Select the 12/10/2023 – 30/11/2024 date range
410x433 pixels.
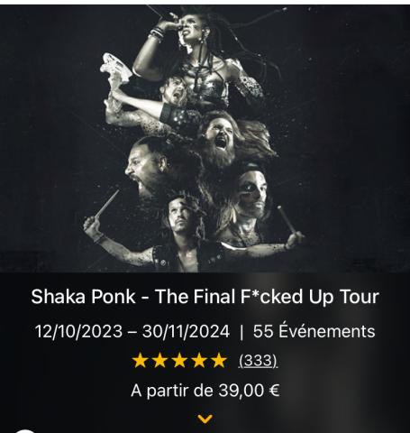tap(132, 332)
